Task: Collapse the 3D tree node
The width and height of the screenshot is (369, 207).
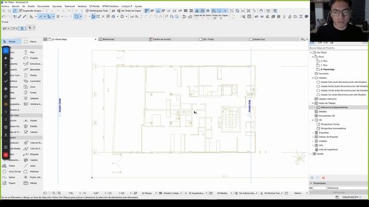Action: (x=313, y=120)
